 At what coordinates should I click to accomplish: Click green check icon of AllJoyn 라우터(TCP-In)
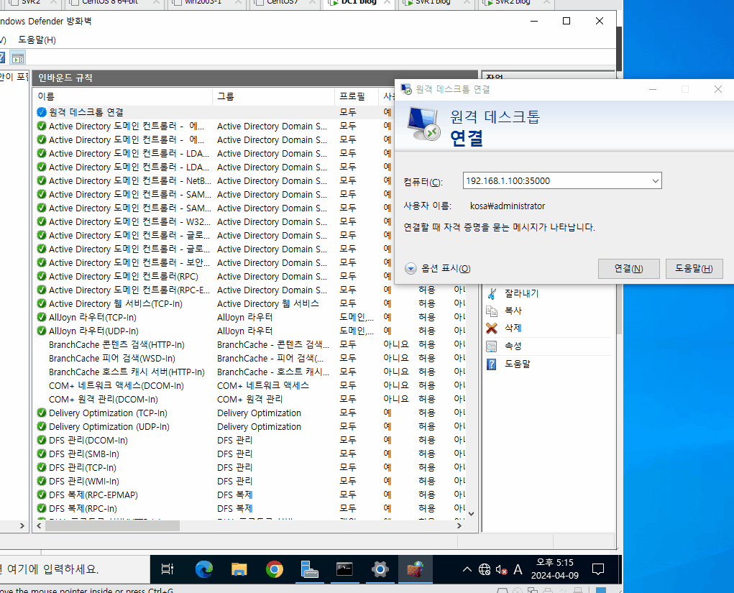(42, 317)
